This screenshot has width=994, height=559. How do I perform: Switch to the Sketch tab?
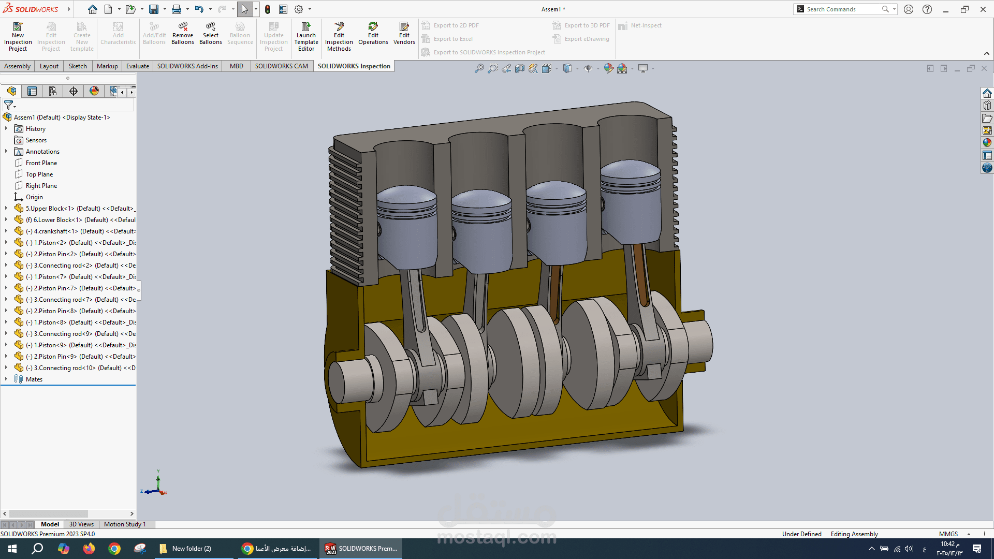pos(78,66)
